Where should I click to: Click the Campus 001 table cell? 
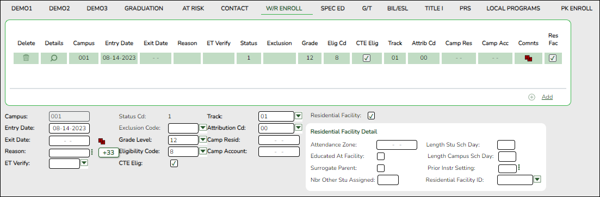coord(83,58)
